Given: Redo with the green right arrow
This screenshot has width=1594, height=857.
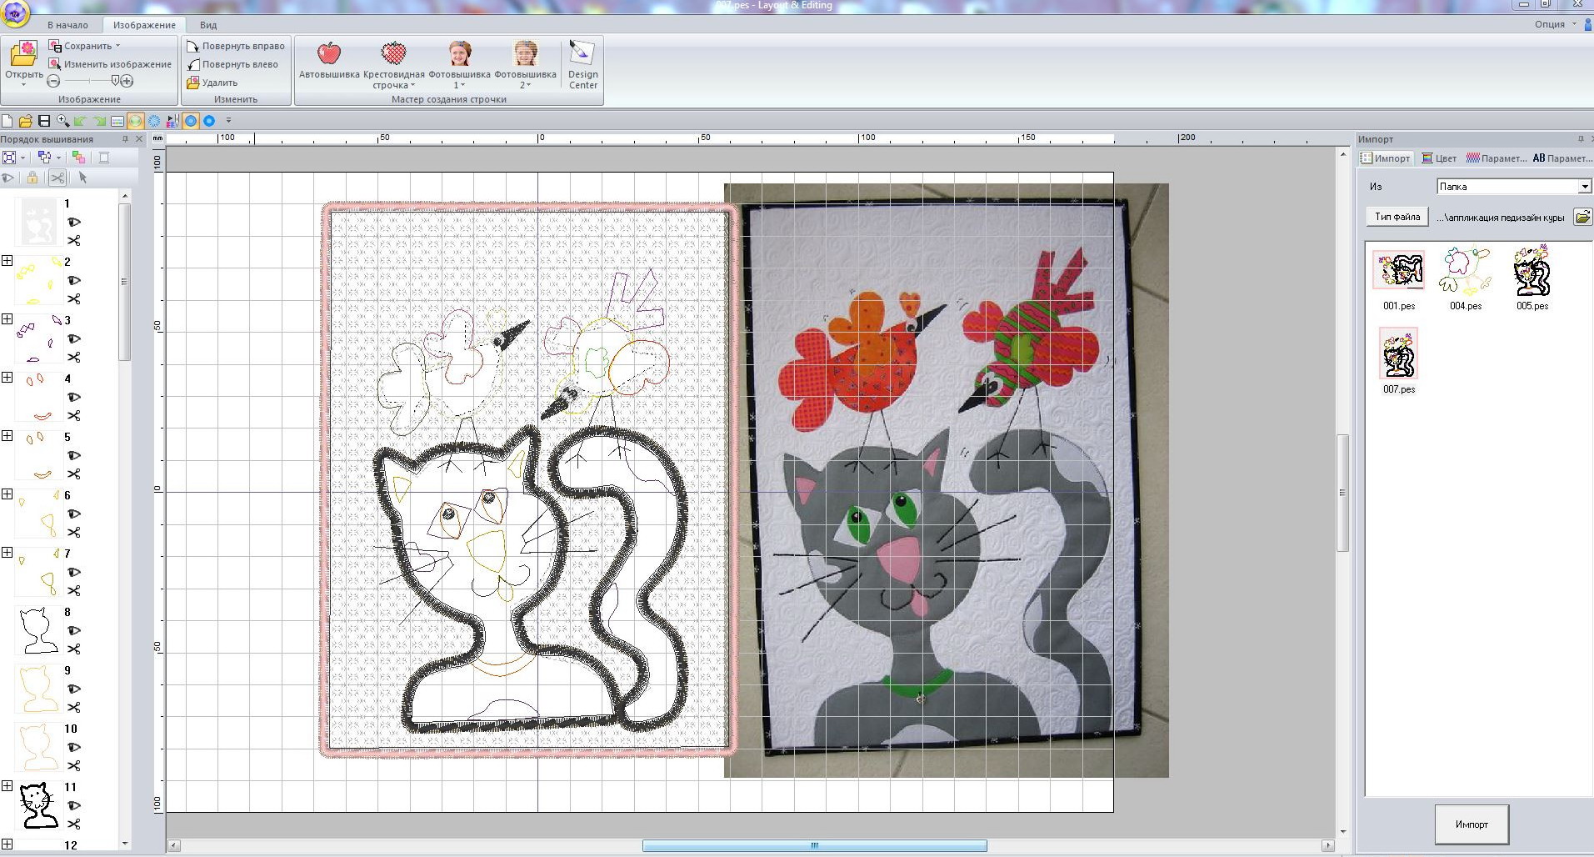Looking at the screenshot, I should click(x=99, y=121).
